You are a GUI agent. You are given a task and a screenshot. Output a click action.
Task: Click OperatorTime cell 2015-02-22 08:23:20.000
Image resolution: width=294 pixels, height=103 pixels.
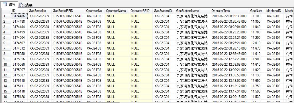(x=230, y=33)
